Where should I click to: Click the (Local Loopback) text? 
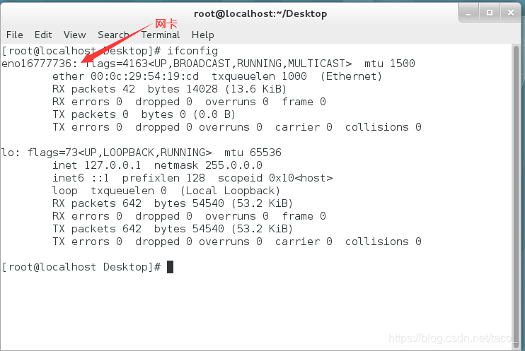(x=230, y=191)
